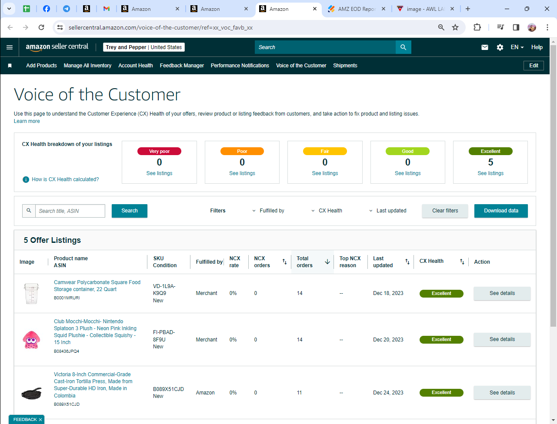
Task: View site information icon in the address bar
Action: [x=60, y=27]
